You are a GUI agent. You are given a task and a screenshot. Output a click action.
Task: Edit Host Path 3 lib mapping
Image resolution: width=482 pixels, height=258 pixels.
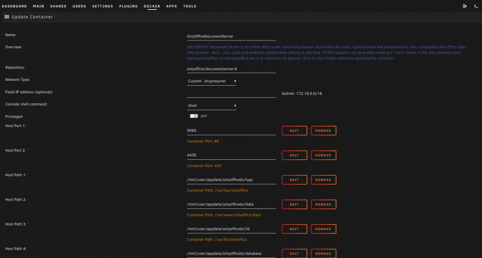(x=295, y=229)
